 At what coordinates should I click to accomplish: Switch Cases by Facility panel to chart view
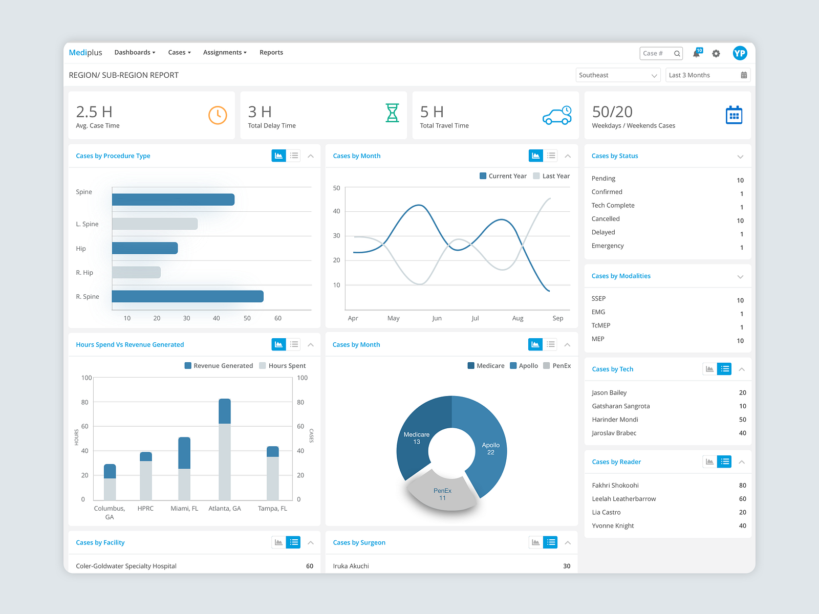point(278,542)
